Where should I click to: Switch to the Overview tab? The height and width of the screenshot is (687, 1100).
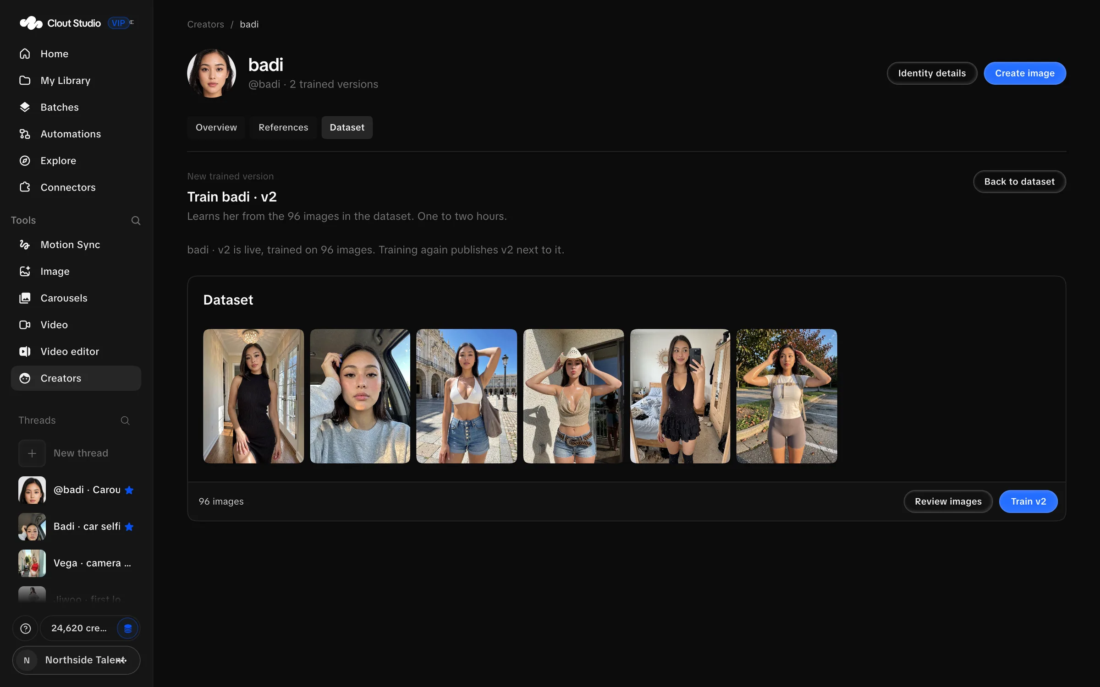216,127
